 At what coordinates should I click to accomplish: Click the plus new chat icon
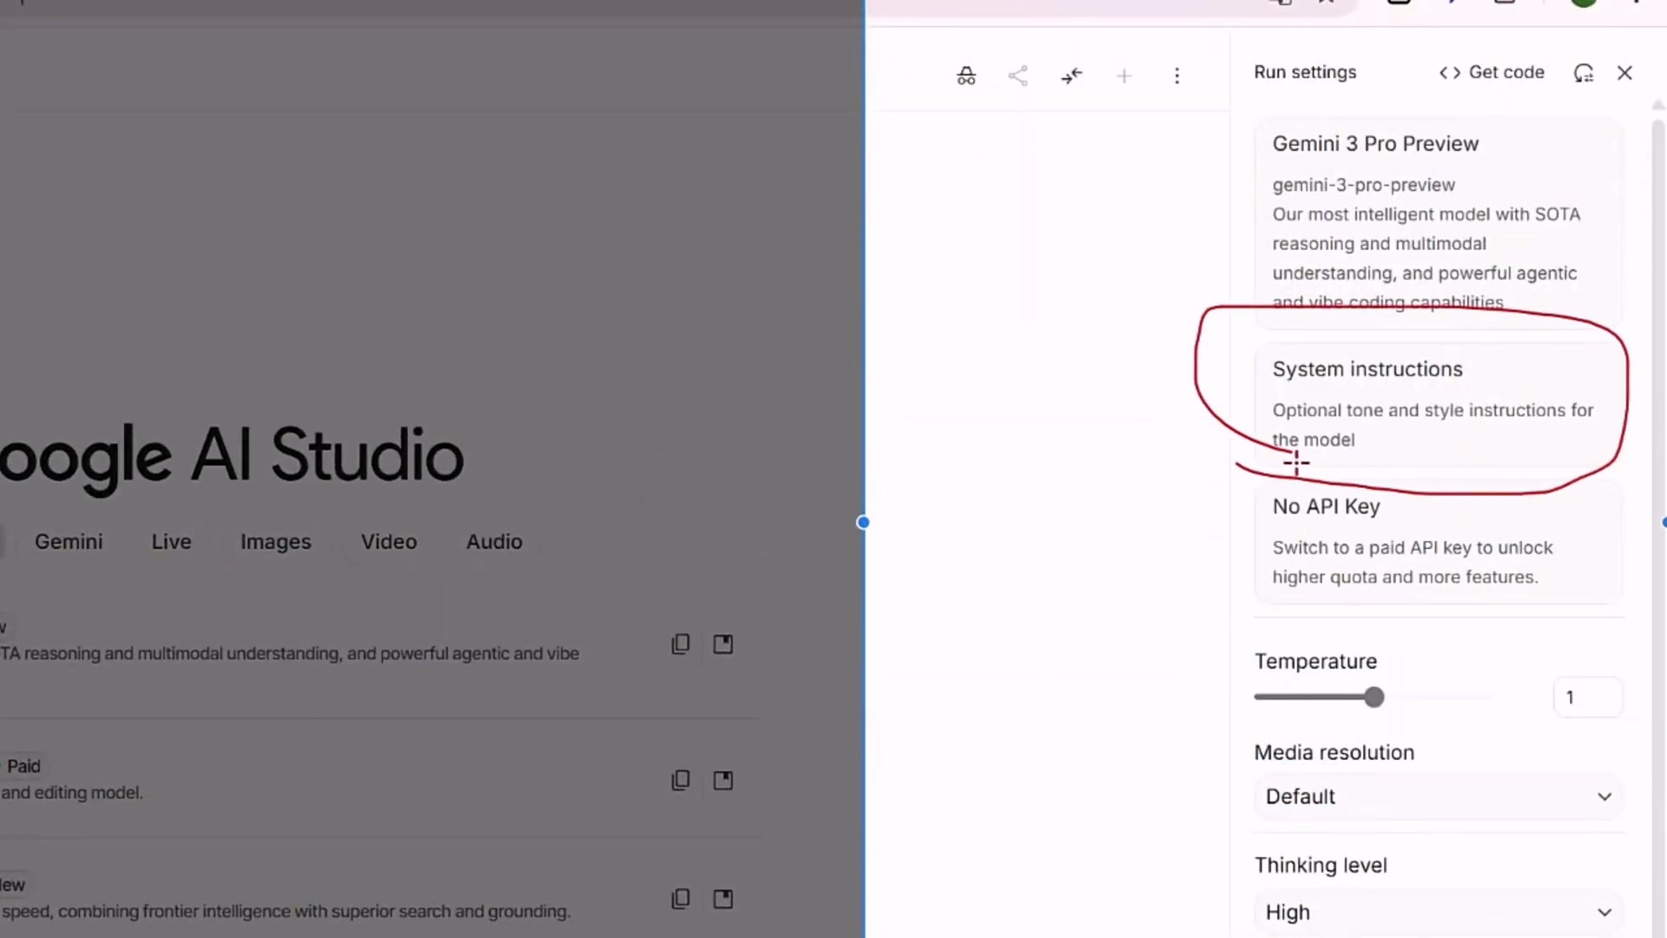1124,76
